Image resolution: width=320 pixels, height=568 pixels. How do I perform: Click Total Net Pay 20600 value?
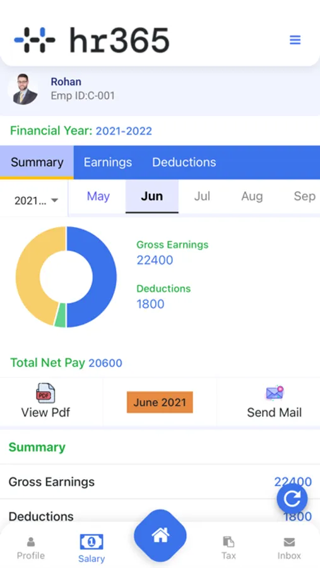click(x=105, y=363)
